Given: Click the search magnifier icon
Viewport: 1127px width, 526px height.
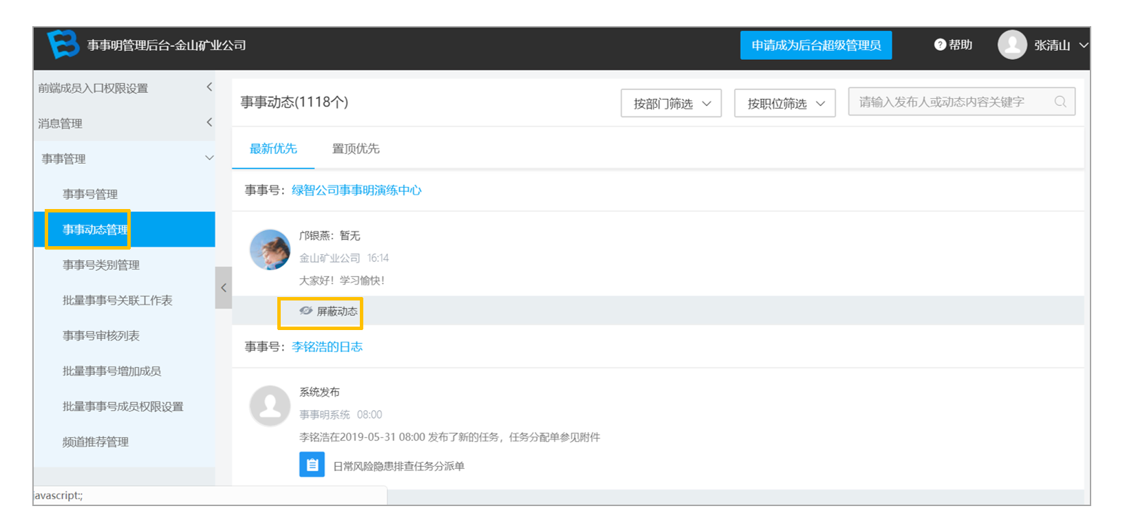Looking at the screenshot, I should [1060, 102].
